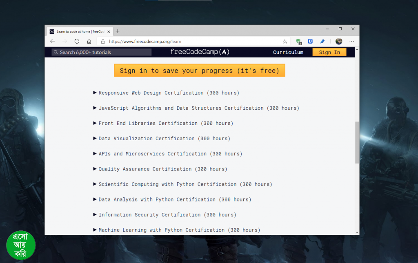The width and height of the screenshot is (418, 263).
Task: Click the Search 6,000+ tutorials field
Action: pyautogui.click(x=102, y=52)
